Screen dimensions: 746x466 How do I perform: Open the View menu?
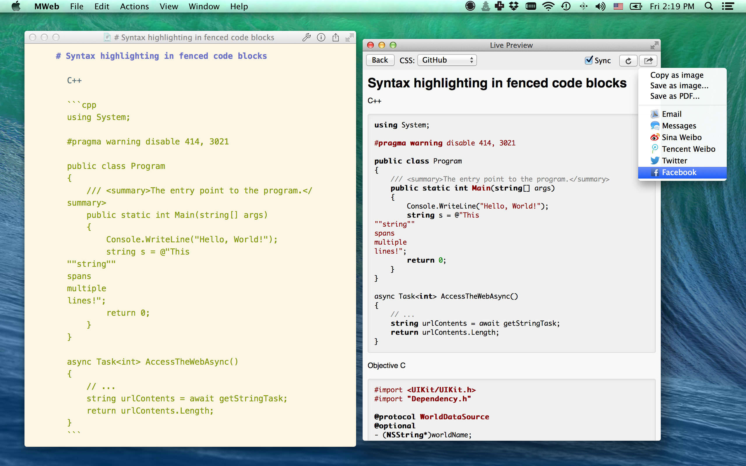pyautogui.click(x=169, y=6)
